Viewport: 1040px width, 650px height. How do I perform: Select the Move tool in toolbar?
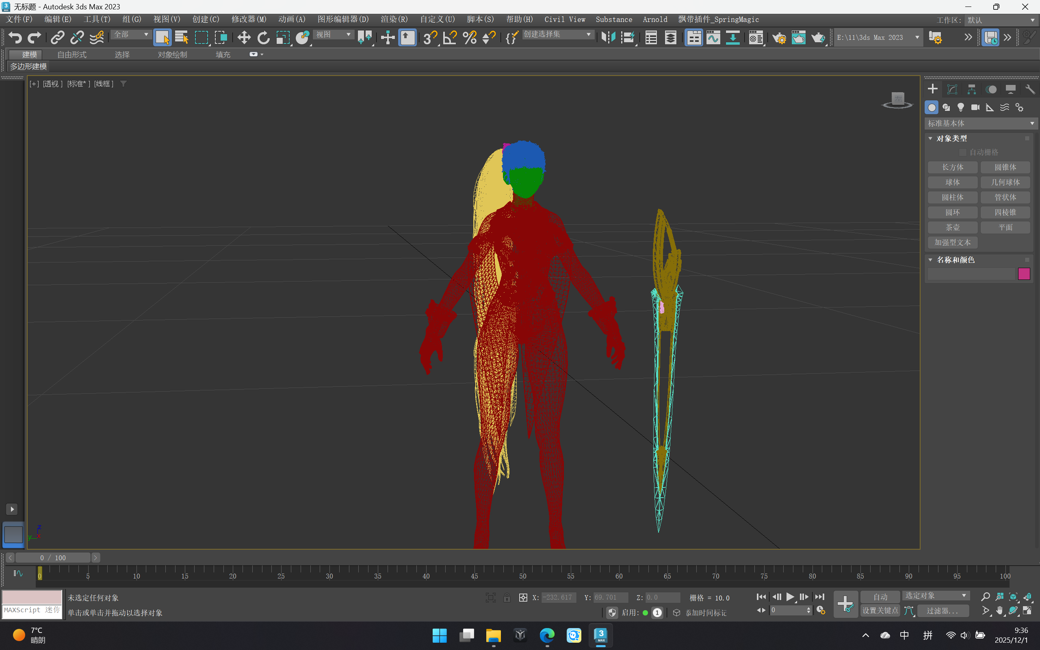244,38
